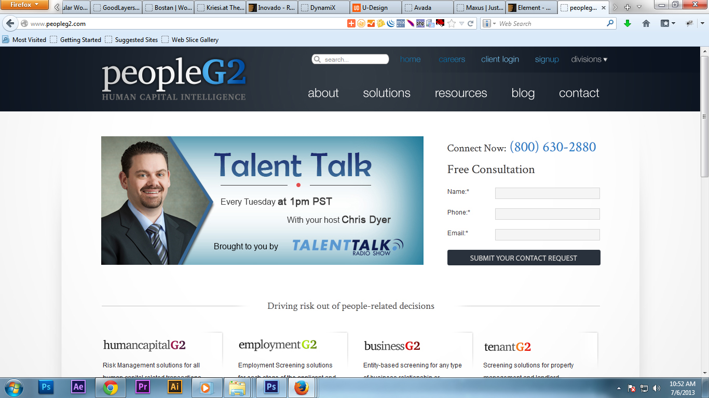The image size is (709, 398).
Task: Switch to the GoodLayers tab
Action: click(116, 8)
